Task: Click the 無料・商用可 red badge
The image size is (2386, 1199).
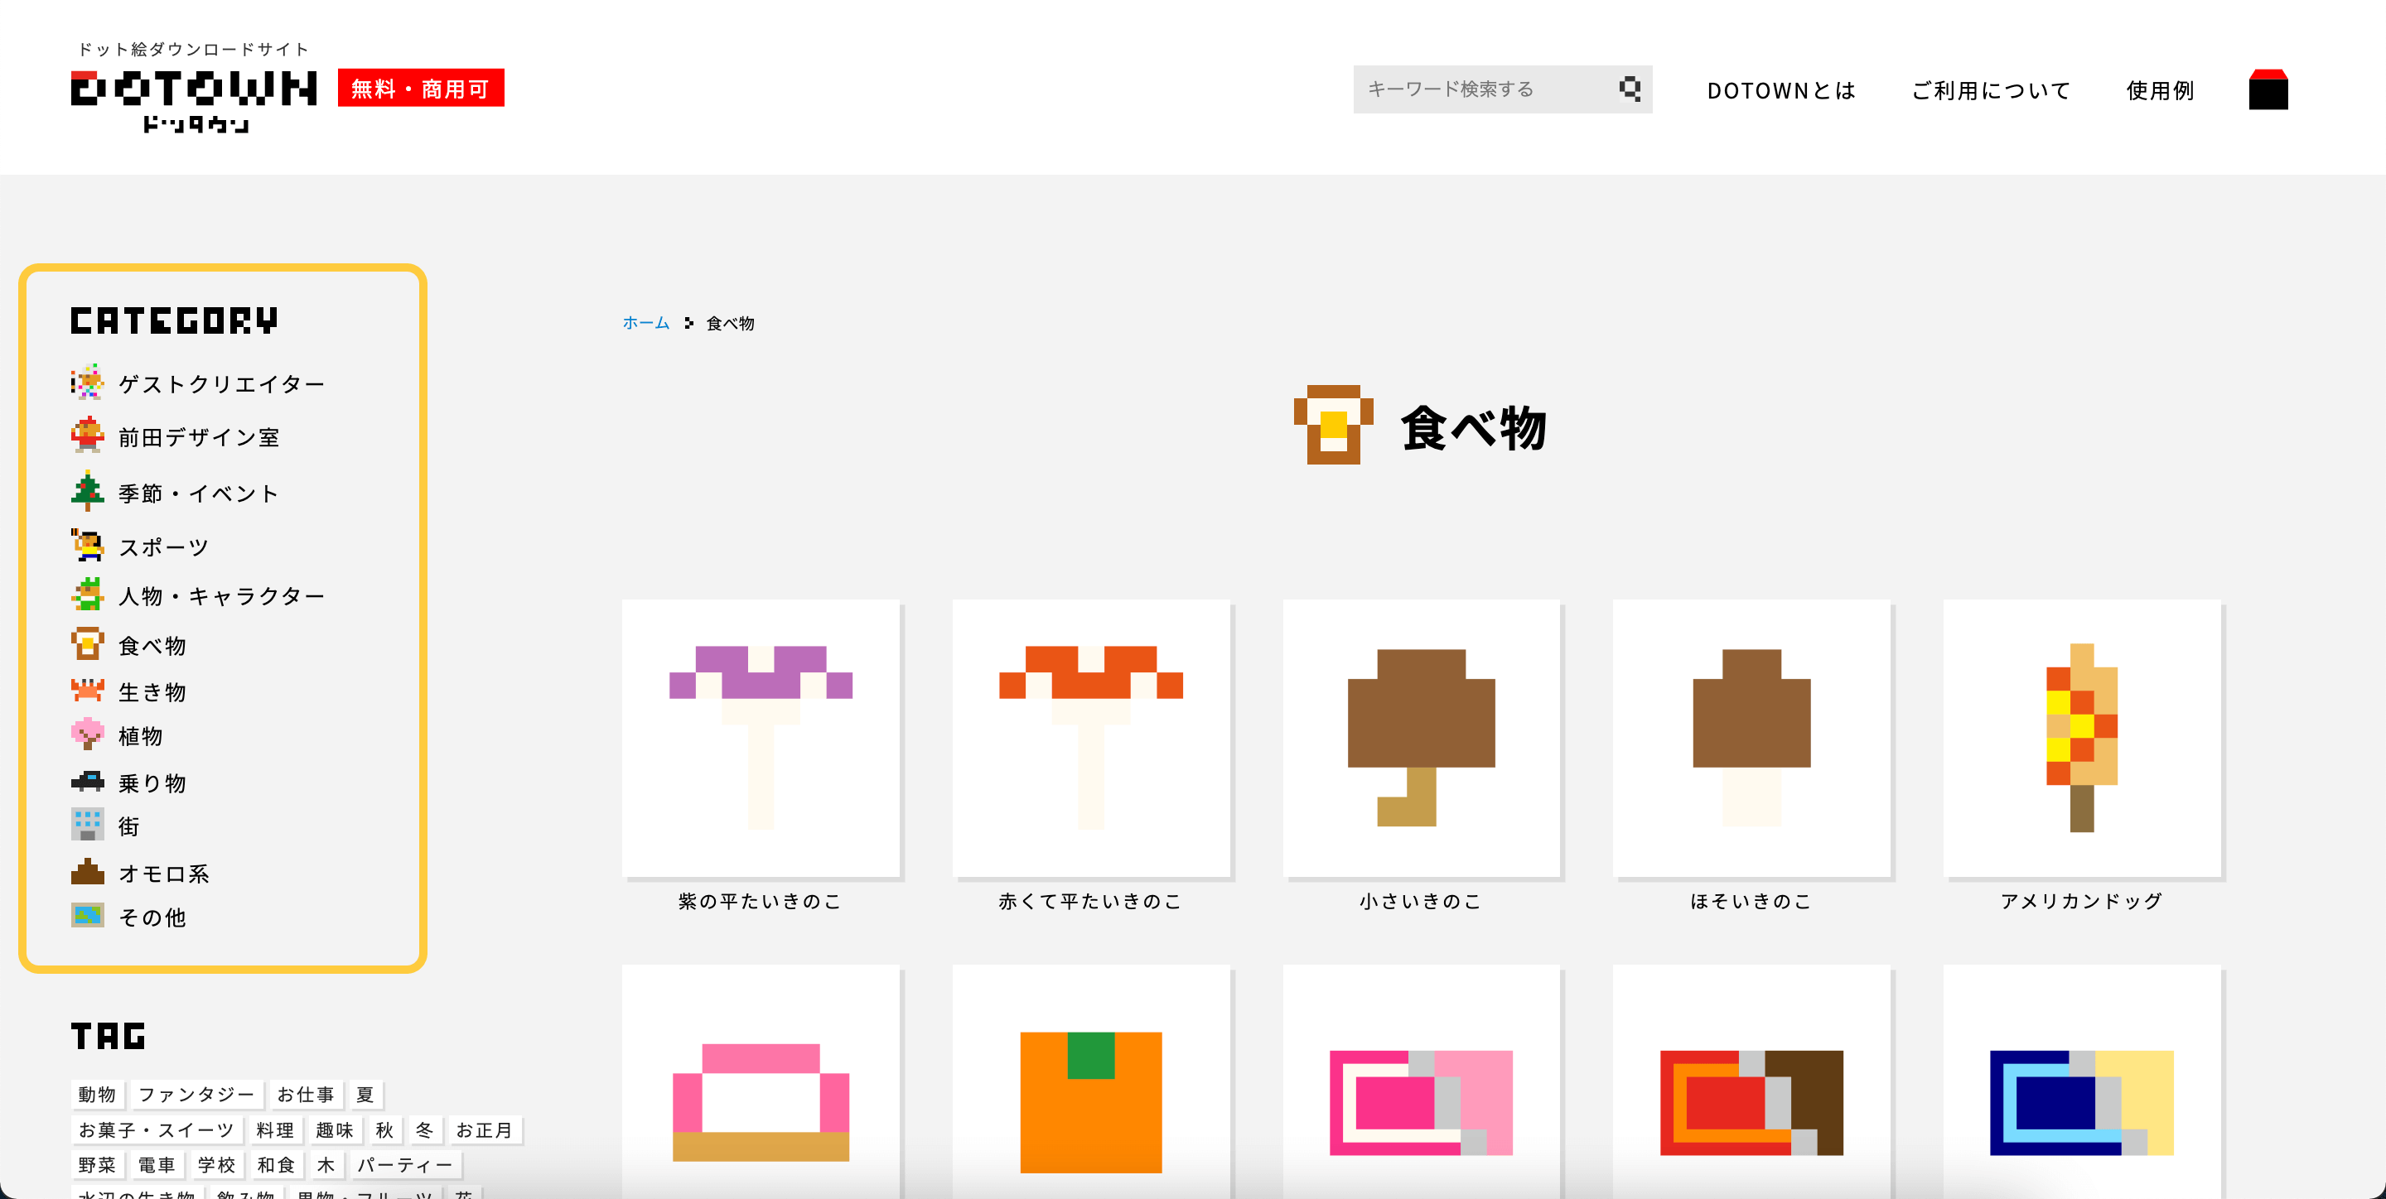Action: (421, 88)
